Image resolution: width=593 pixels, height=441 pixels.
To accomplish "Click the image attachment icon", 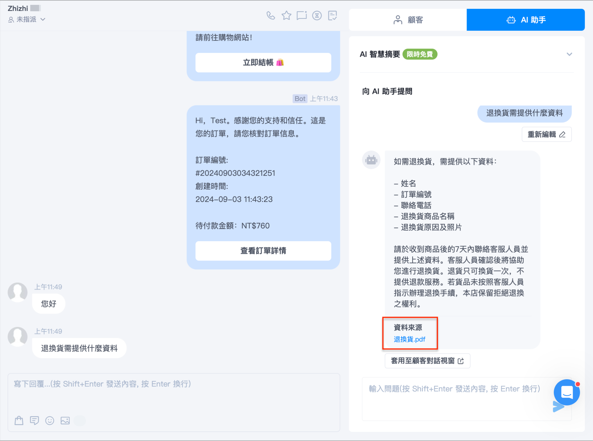I will [x=65, y=420].
